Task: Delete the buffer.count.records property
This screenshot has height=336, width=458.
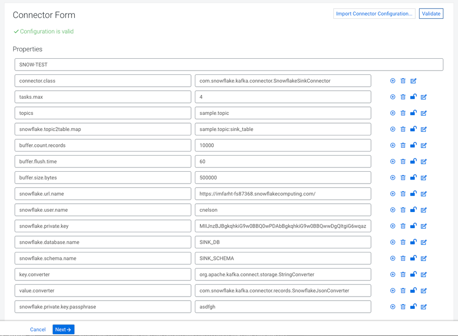Action: (x=403, y=146)
